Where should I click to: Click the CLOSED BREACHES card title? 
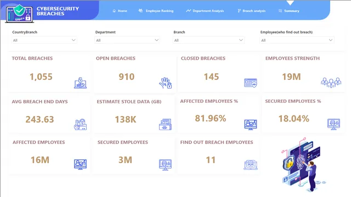pos(203,59)
